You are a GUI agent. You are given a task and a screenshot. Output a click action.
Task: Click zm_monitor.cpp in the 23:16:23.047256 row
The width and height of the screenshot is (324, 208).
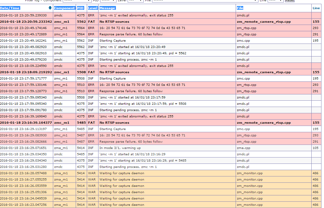pyautogui.click(x=250, y=205)
